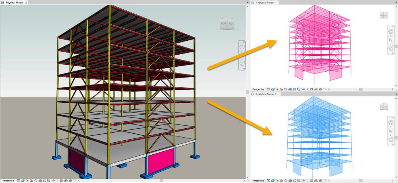The image size is (398, 183).
Task: Open Perspective scale in Physical Model view
Action: [9, 180]
